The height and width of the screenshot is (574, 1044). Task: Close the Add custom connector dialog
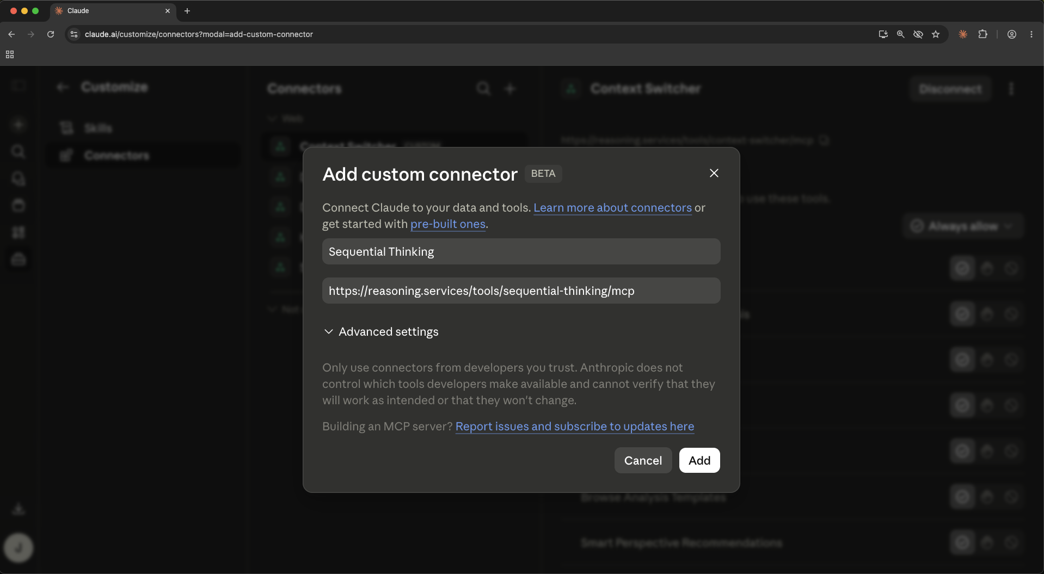(x=714, y=173)
